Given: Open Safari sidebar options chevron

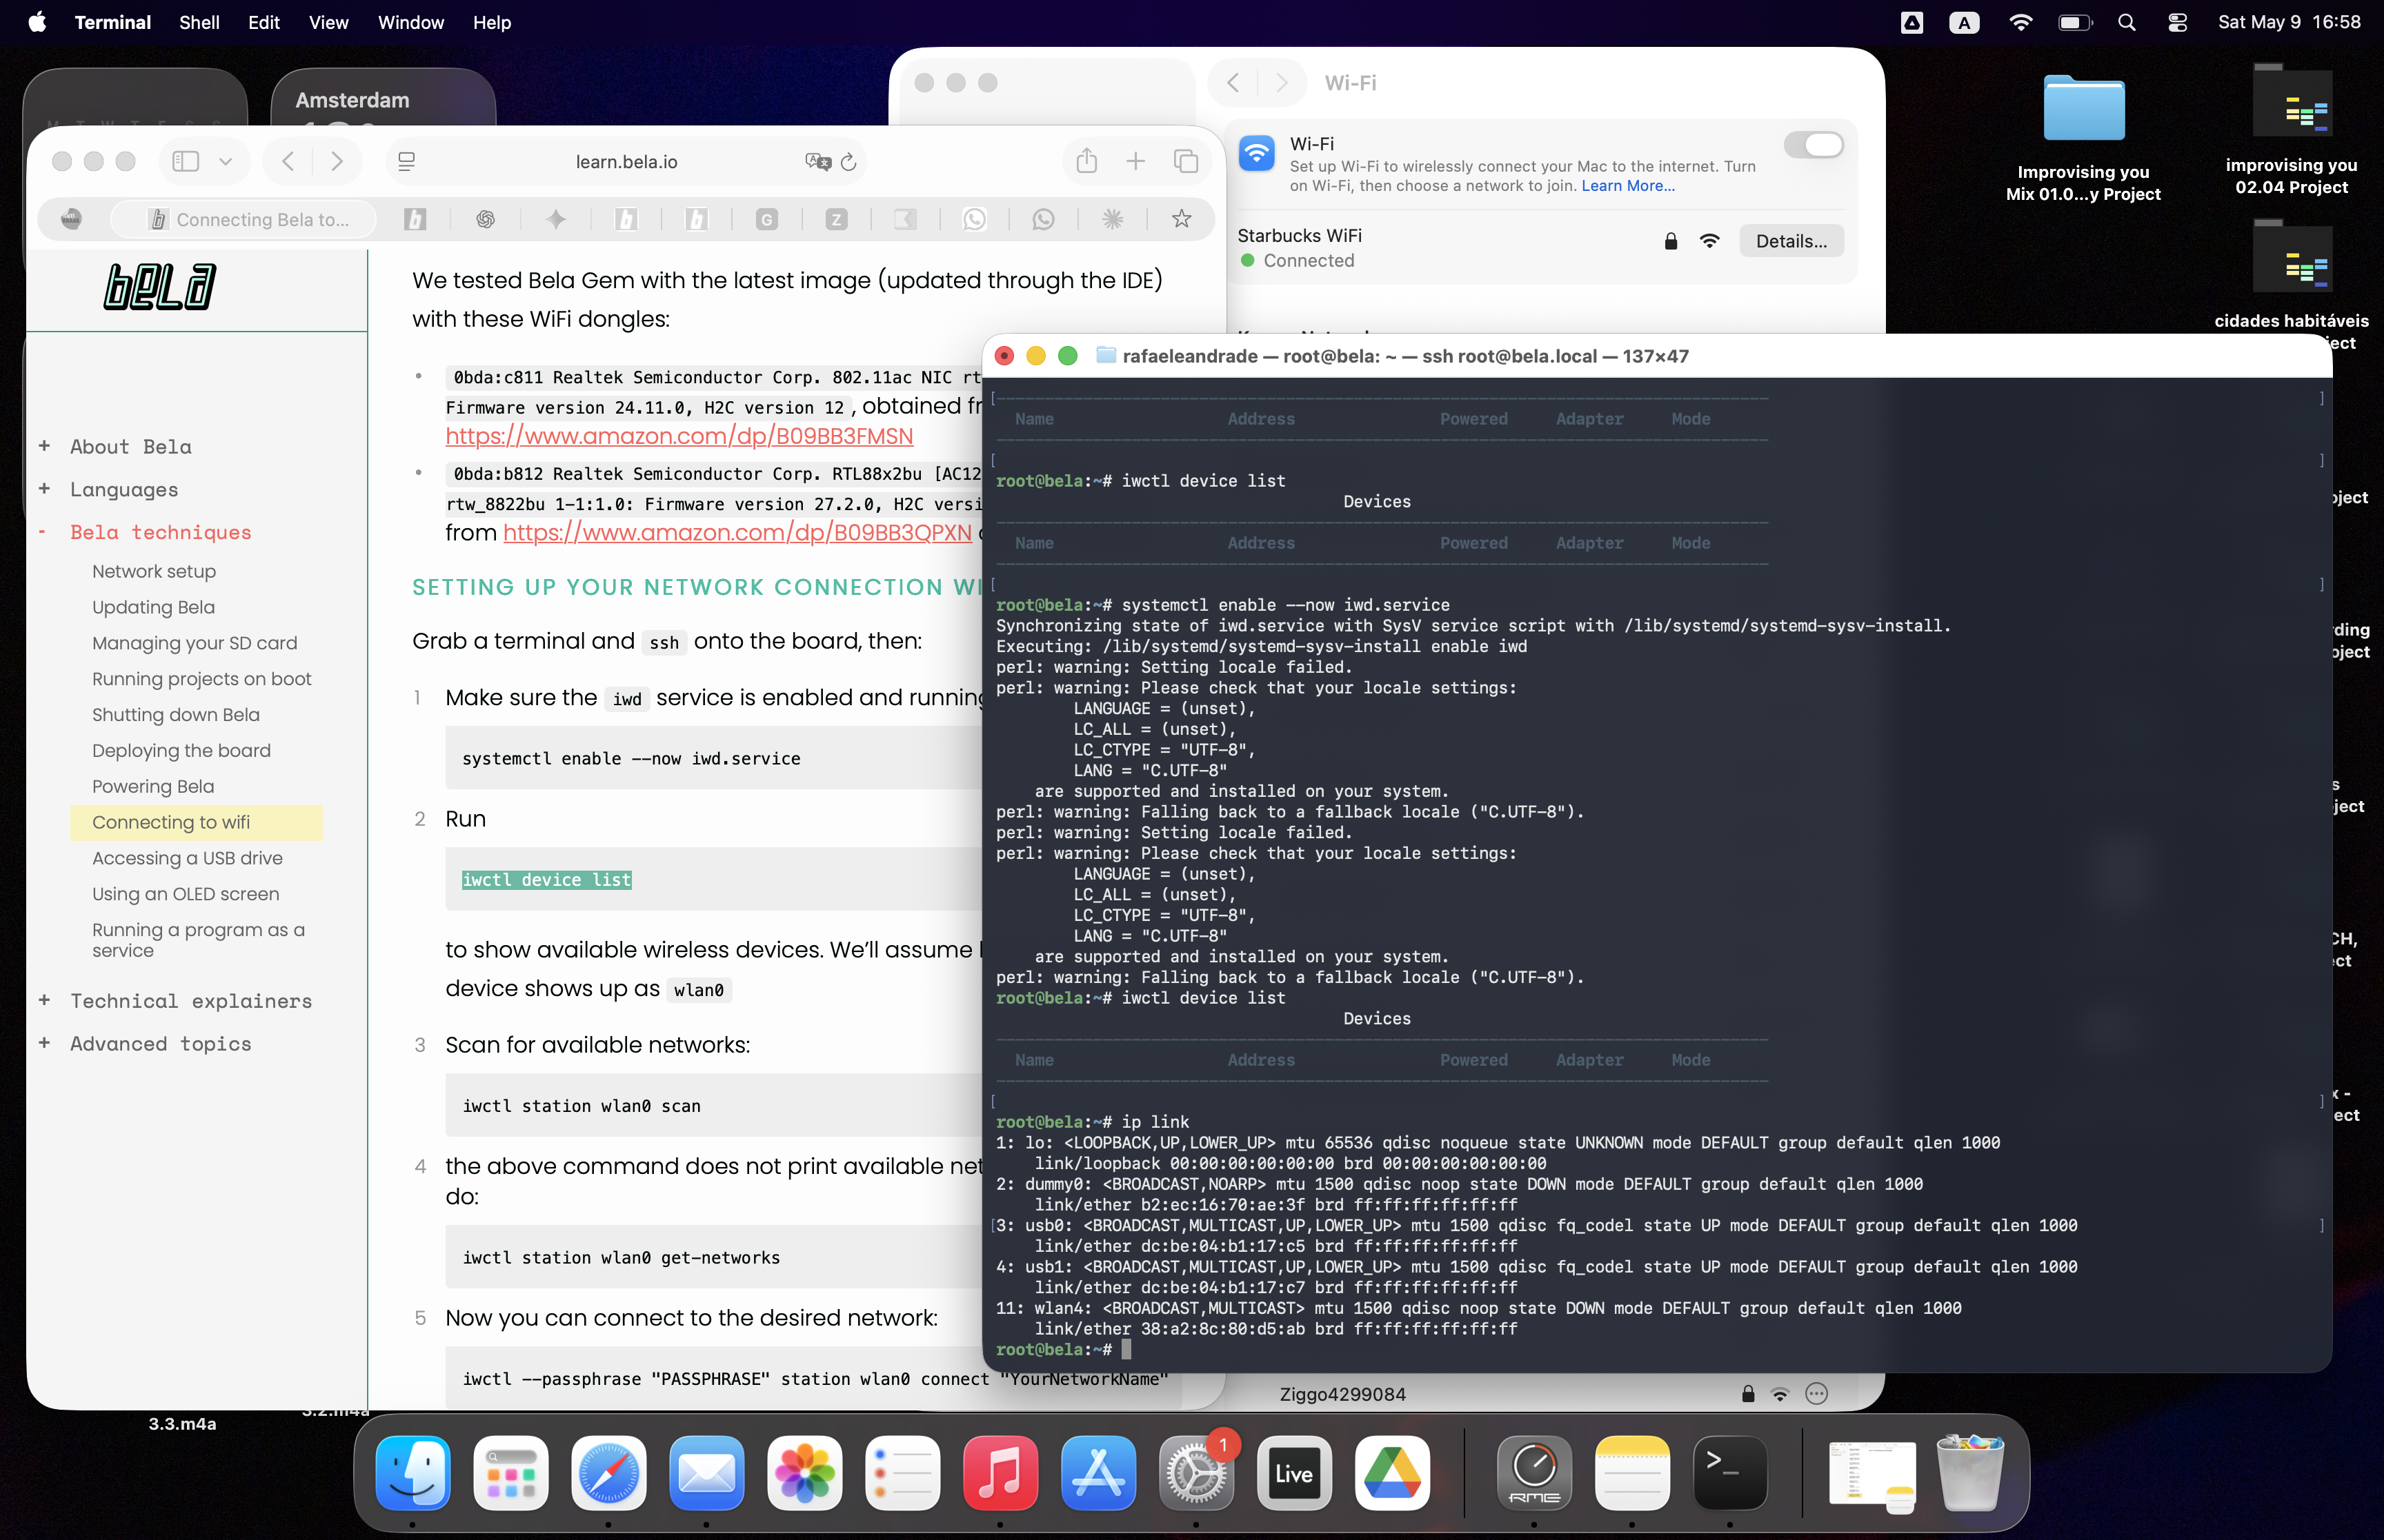Looking at the screenshot, I should coord(226,161).
